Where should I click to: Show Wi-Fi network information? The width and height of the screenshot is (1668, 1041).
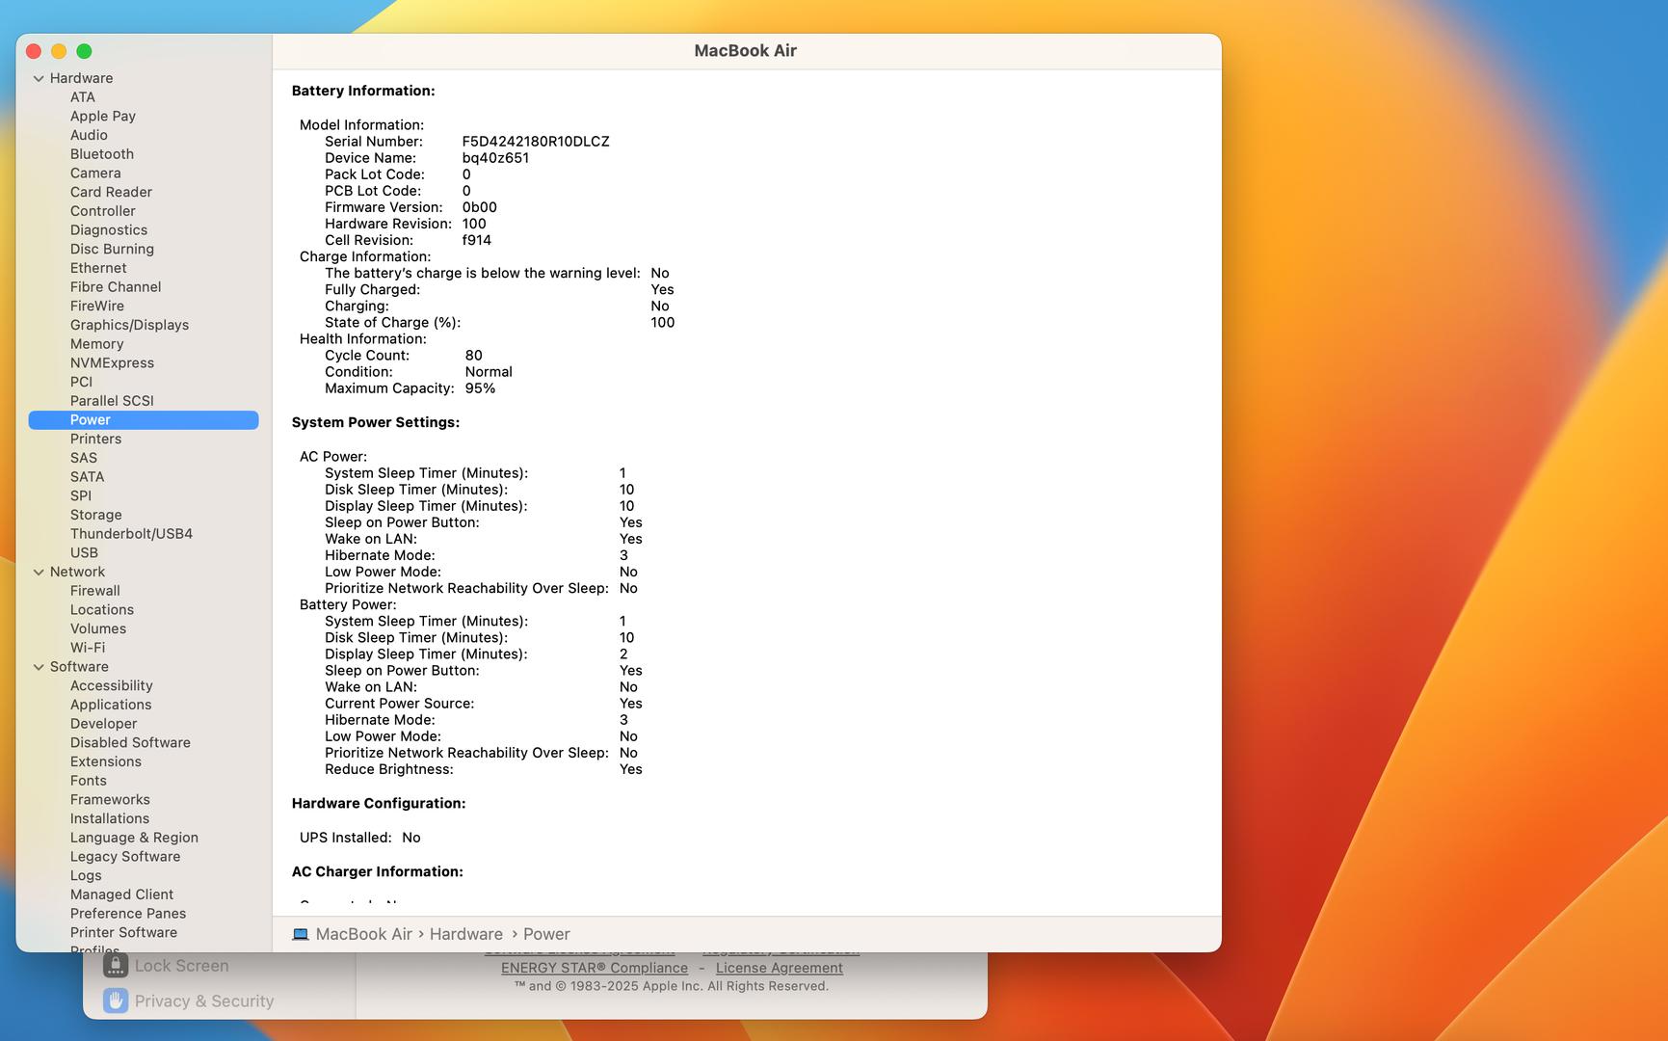(88, 648)
